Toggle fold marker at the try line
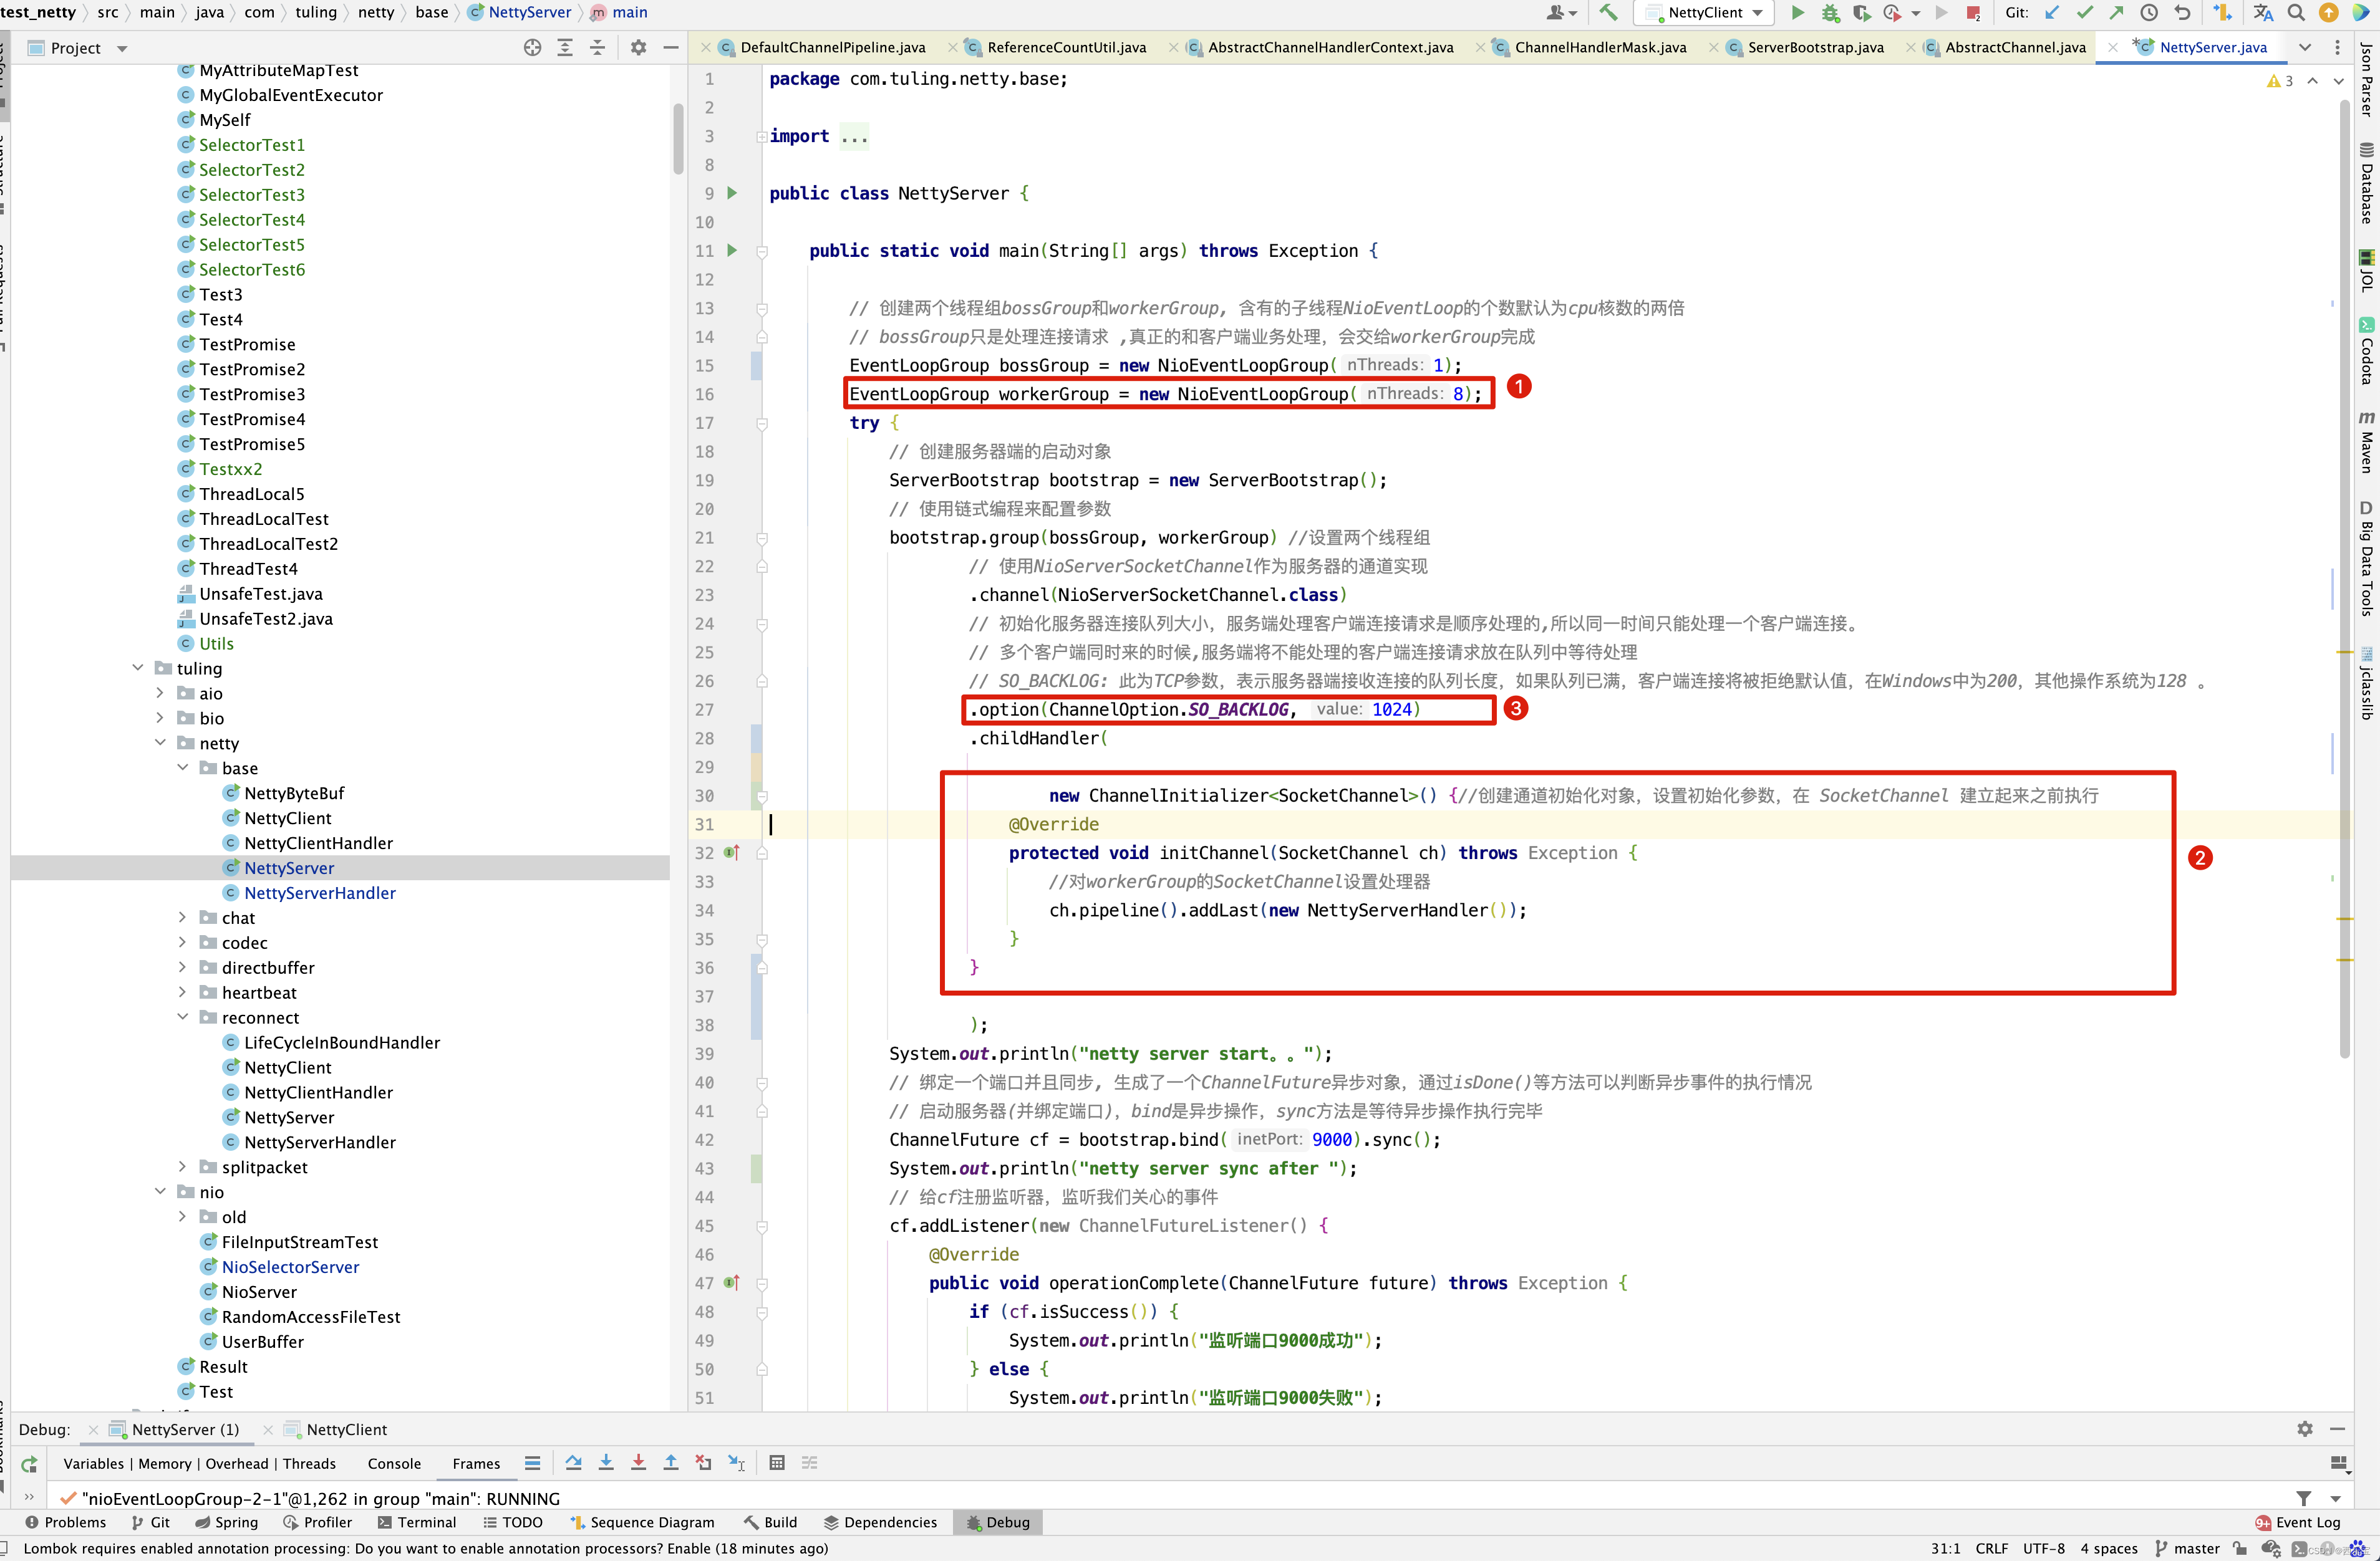This screenshot has height=1561, width=2380. [x=762, y=424]
